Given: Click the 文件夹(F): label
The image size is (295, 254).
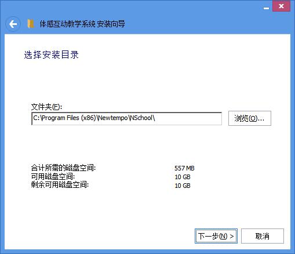Looking at the screenshot, I should [46, 107].
